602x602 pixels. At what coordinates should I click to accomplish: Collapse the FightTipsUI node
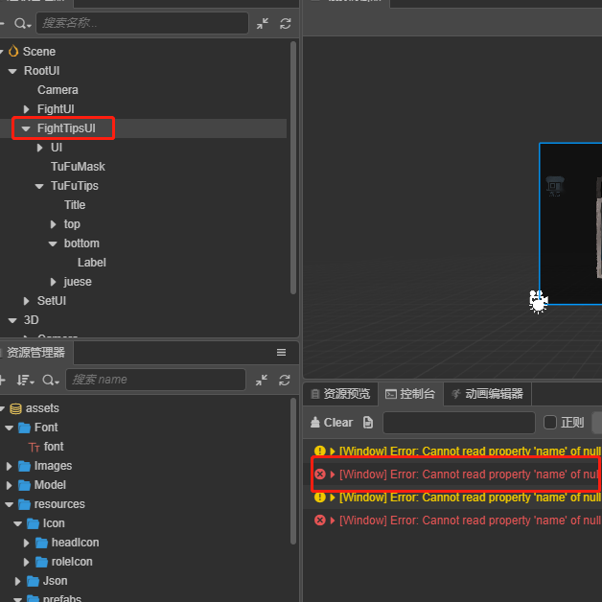tap(26, 128)
